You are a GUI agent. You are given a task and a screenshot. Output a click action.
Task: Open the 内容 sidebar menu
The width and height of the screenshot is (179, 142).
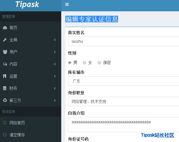30,64
